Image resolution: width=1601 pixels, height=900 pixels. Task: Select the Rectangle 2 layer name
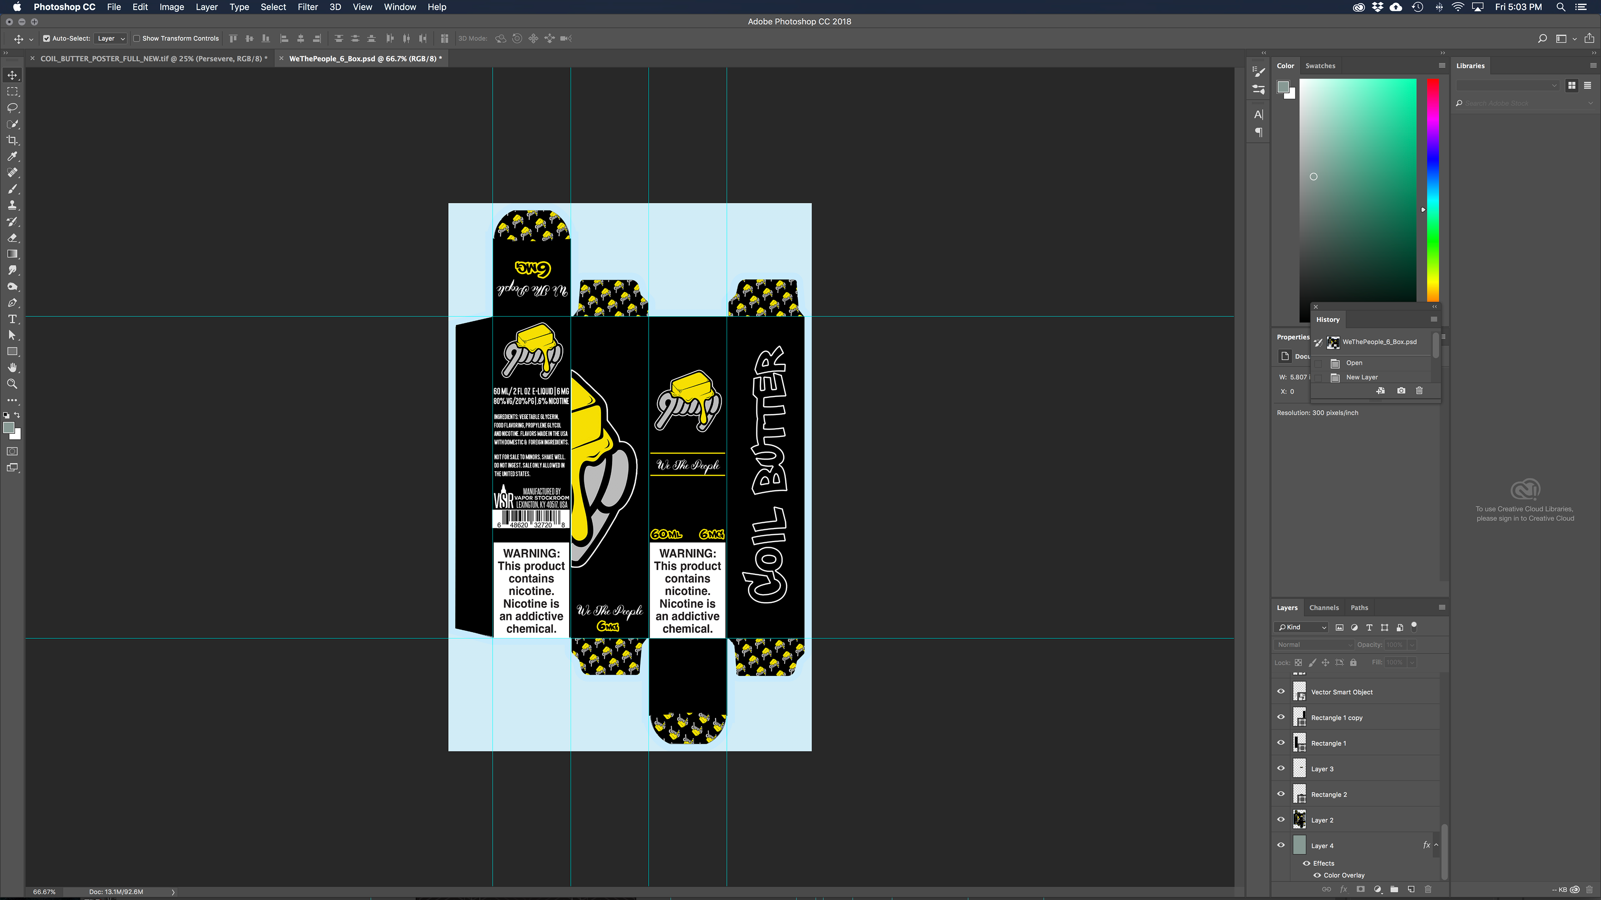[x=1329, y=795]
